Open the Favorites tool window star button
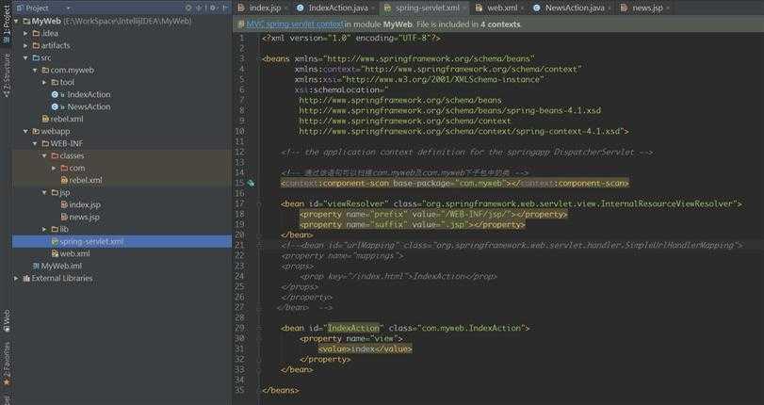Viewport: 764px width, 405px height. (x=7, y=381)
